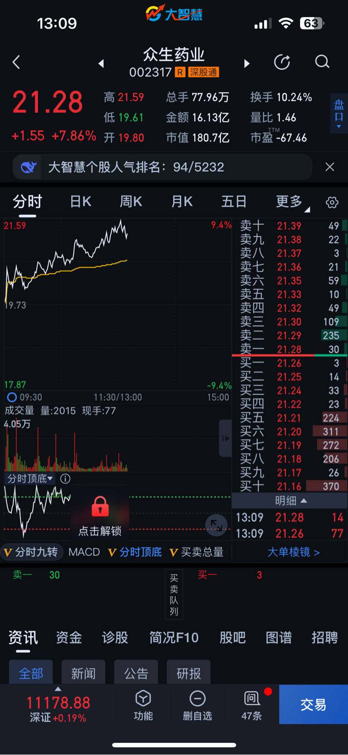This screenshot has height=755, width=348.
Task: Tap the blue 交易 button
Action: pyautogui.click(x=314, y=704)
